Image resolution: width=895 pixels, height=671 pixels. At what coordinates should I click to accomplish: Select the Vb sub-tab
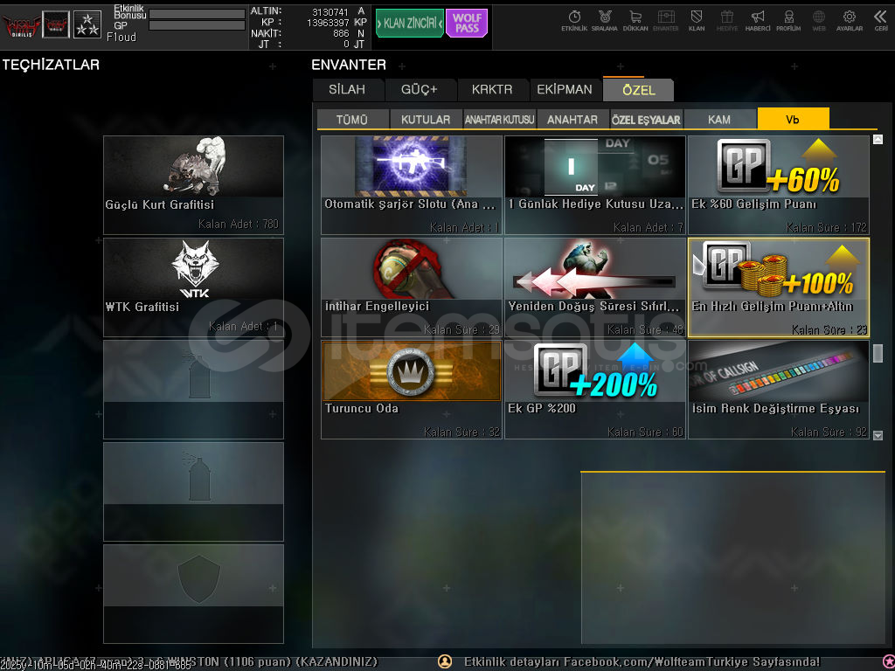(793, 119)
